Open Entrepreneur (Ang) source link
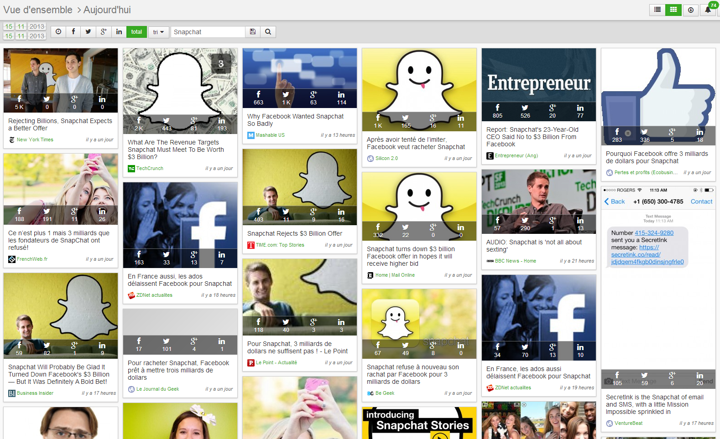 (517, 155)
